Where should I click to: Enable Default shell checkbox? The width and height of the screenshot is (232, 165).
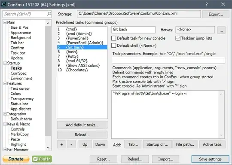point(113,46)
